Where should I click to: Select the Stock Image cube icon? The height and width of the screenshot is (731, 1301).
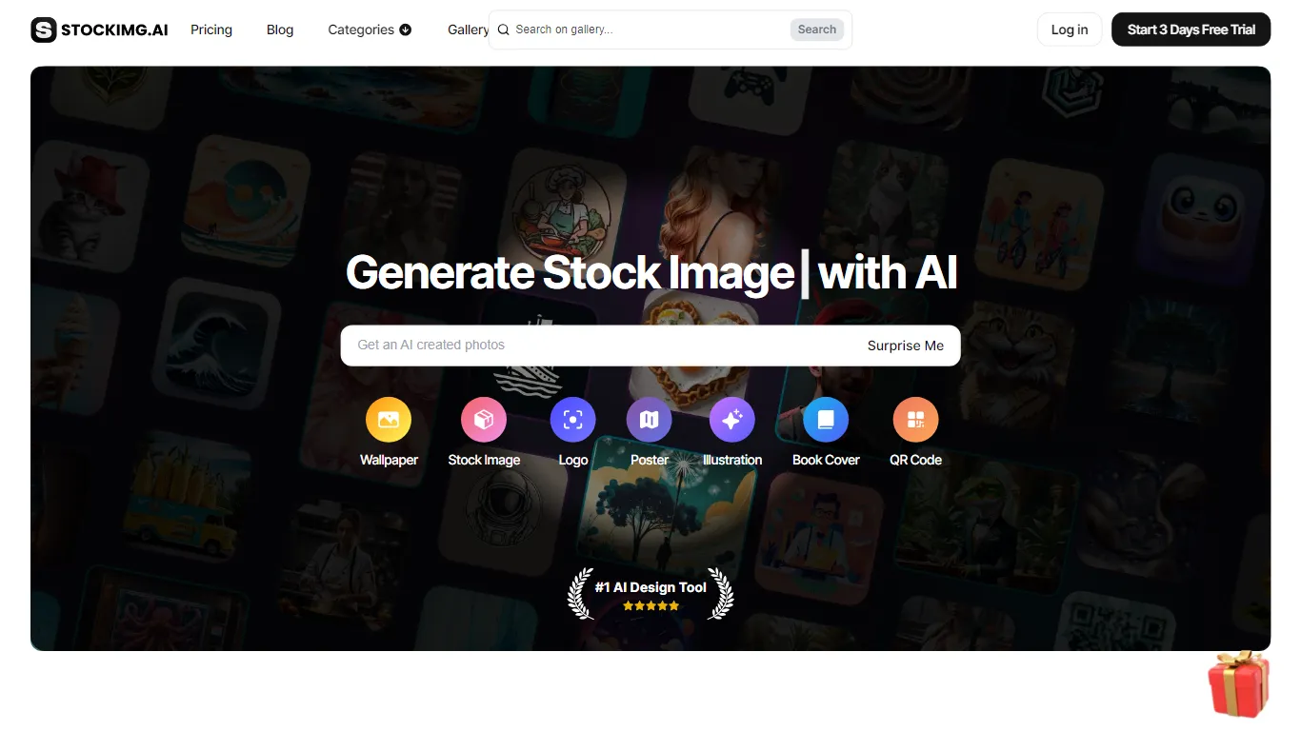[x=484, y=420]
